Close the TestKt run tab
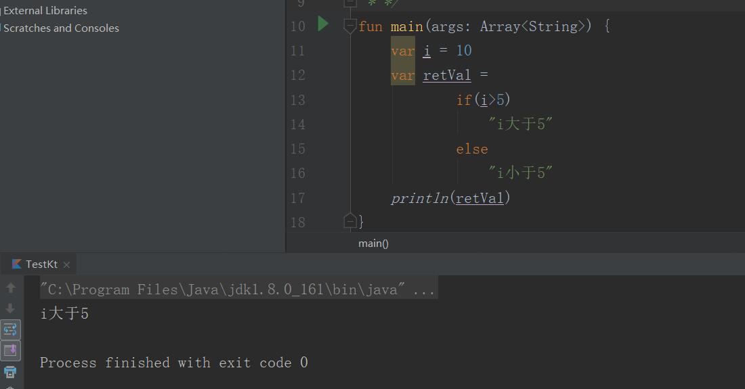 click(x=66, y=265)
